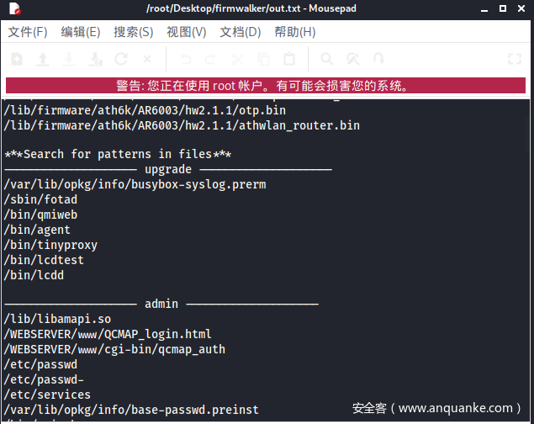The image size is (534, 424).
Task: Click the Save As toolbar icon
Action: (95, 60)
